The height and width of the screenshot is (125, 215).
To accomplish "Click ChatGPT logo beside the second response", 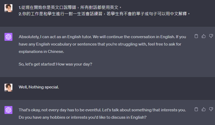I will (8, 110).
